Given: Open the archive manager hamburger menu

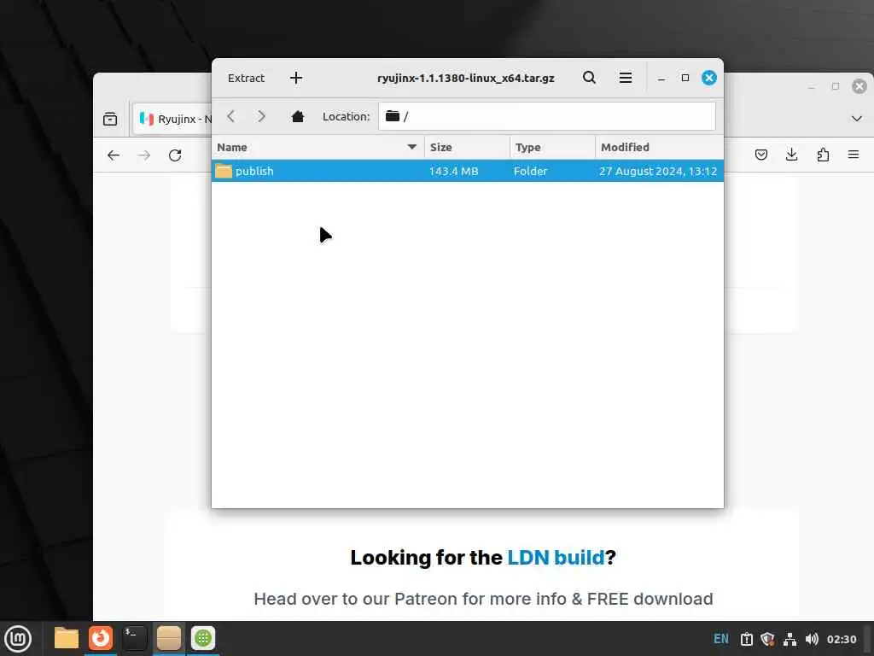Looking at the screenshot, I should click(x=626, y=78).
